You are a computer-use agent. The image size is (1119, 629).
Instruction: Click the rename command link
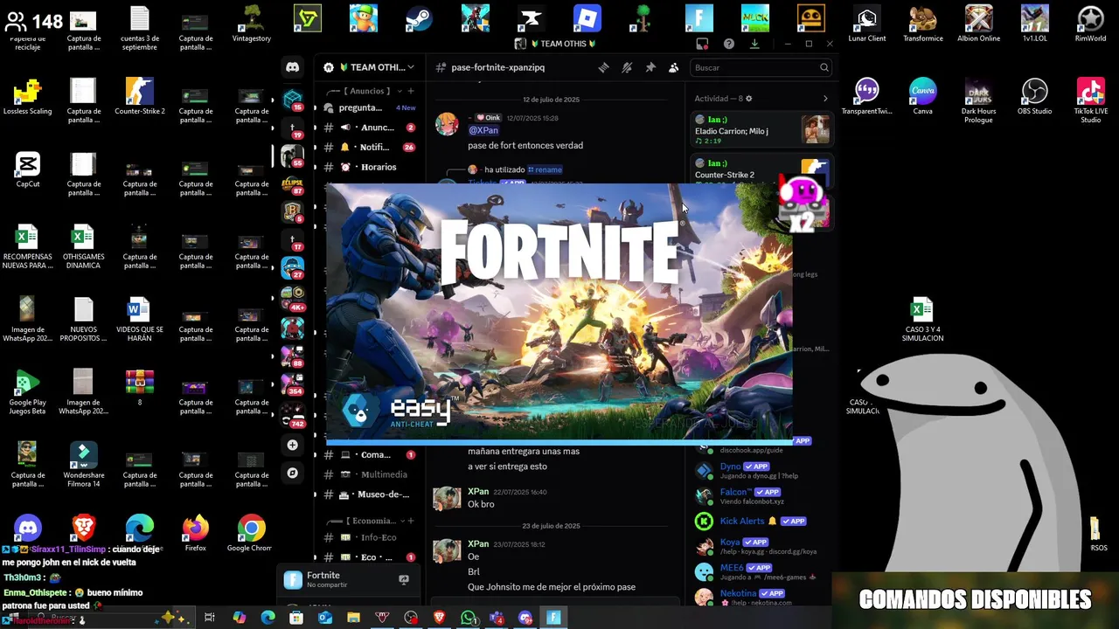(545, 169)
